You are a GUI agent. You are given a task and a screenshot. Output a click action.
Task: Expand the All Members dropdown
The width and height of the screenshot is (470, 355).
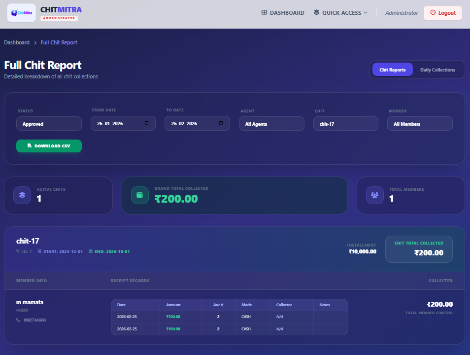[x=420, y=124]
